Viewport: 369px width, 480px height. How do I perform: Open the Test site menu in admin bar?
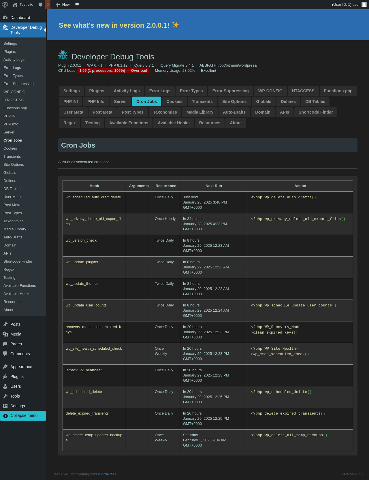click(23, 5)
